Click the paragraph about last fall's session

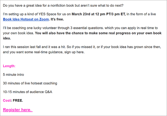[82, 50]
